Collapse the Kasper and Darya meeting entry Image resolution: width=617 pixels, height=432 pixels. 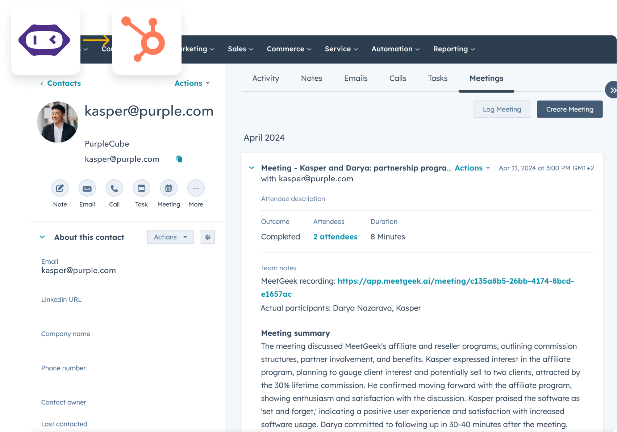point(252,168)
